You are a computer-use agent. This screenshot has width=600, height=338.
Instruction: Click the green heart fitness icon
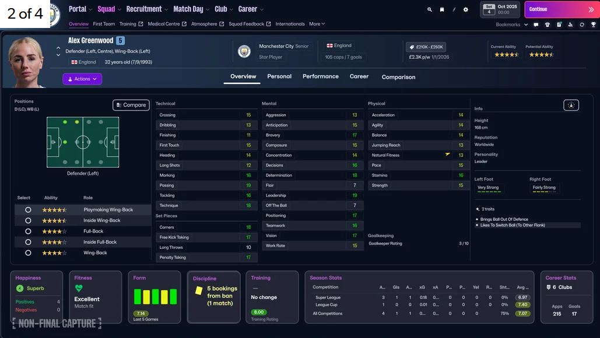point(79,288)
